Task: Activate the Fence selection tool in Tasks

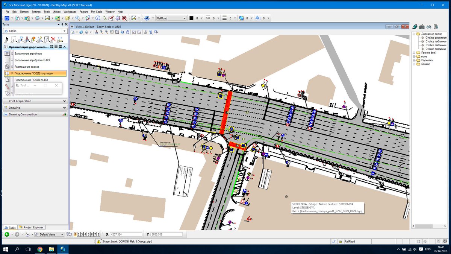Action: click(x=14, y=39)
